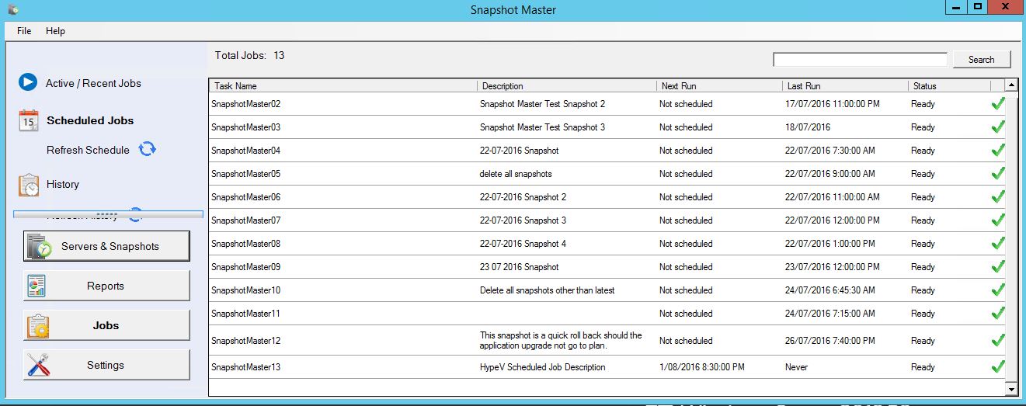Screen dimensions: 1026x406
Task: Click green checkmark for SnapshotMaster12
Action: point(998,340)
